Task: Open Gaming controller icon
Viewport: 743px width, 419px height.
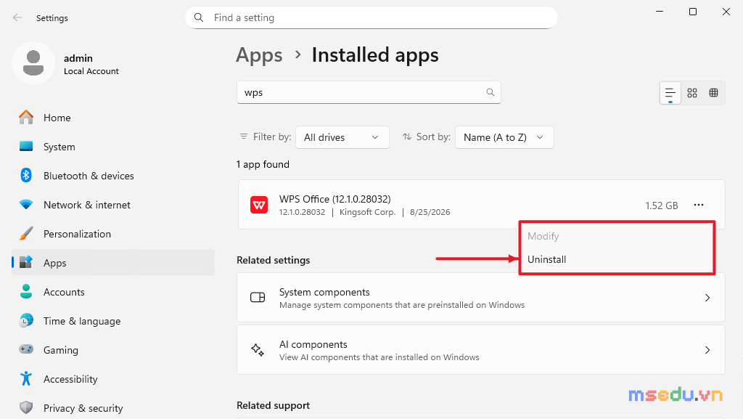Action: (x=26, y=350)
